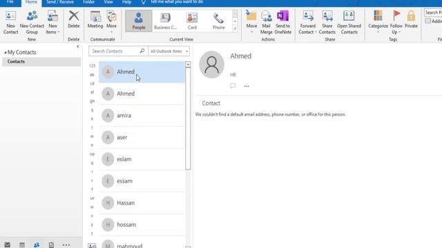
Task: Start Mail Merge
Action: click(266, 23)
